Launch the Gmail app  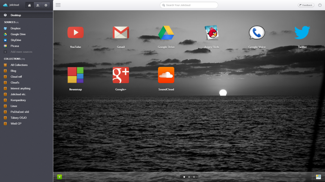pyautogui.click(x=121, y=33)
